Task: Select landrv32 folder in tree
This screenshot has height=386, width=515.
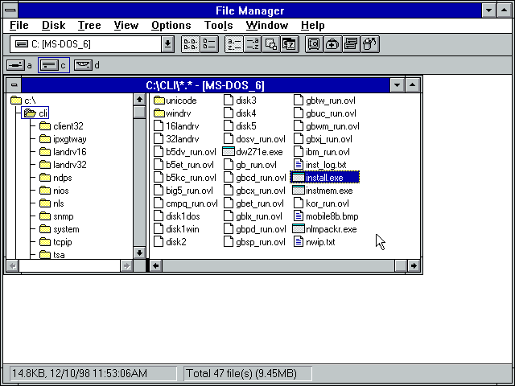Action: [x=63, y=165]
